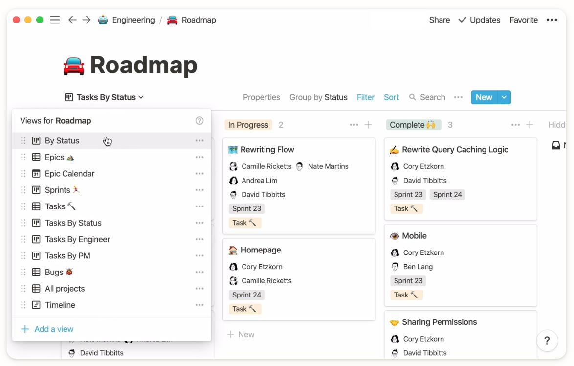
Task: Add a card to In Progress column
Action: coord(368,125)
